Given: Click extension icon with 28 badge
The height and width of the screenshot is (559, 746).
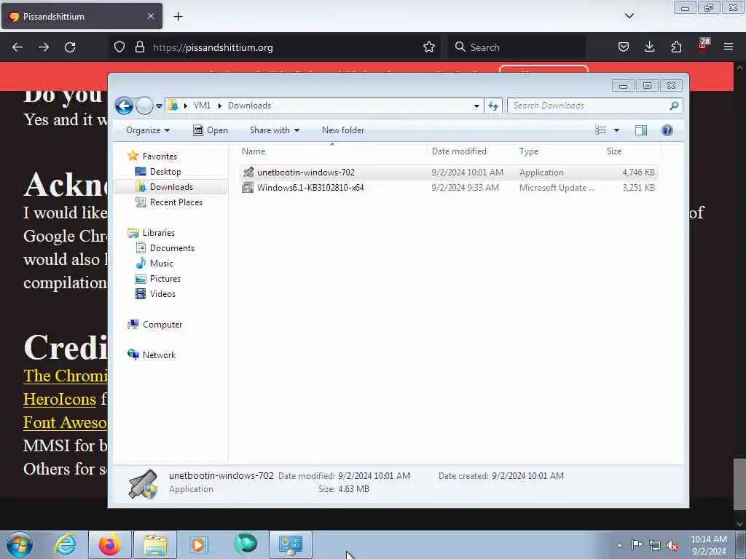Looking at the screenshot, I should (703, 46).
